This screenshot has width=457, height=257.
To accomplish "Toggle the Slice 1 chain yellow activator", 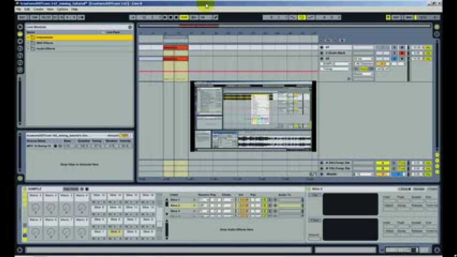I will point(265,200).
